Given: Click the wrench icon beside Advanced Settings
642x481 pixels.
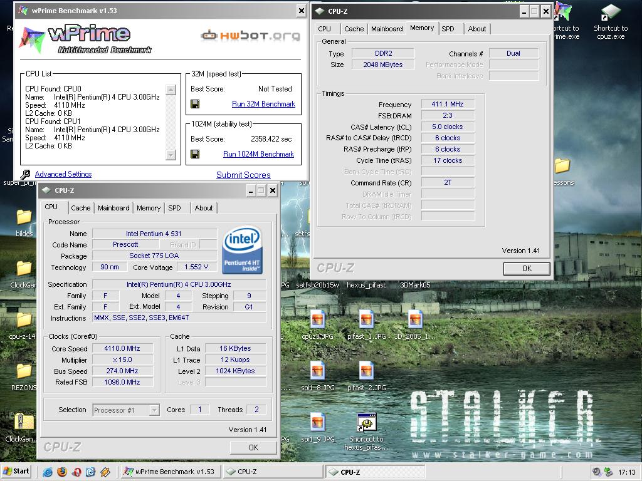Looking at the screenshot, I should (25, 175).
